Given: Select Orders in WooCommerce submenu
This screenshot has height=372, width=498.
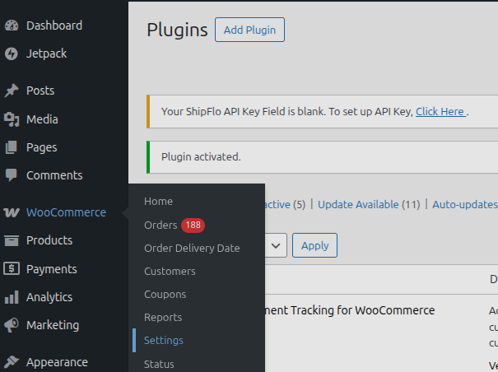Looking at the screenshot, I should 160,225.
